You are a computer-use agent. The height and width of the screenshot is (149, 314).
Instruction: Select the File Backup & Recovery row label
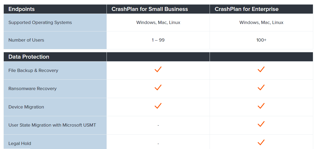[x=33, y=70]
